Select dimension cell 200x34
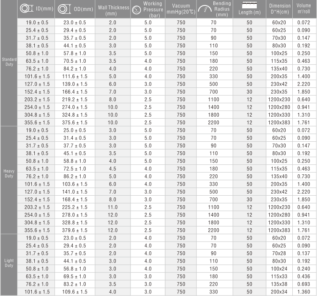 (279, 292)
